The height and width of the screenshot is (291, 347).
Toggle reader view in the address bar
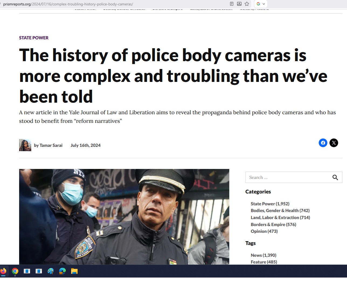232,4
